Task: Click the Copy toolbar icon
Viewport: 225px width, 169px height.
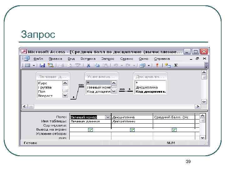Action: point(97,65)
